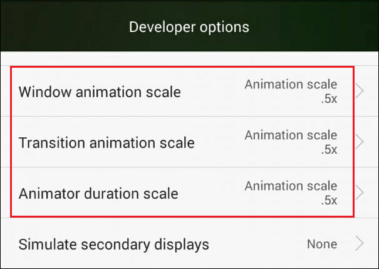Click the Developer options header title
The height and width of the screenshot is (269, 379).
[x=189, y=28]
